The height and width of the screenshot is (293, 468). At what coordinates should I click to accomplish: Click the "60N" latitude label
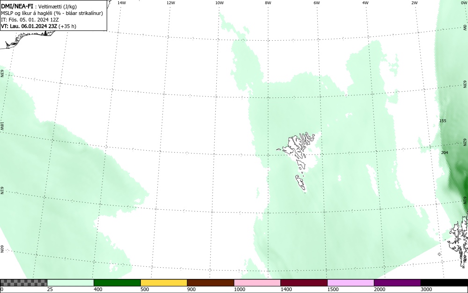tap(2, 249)
